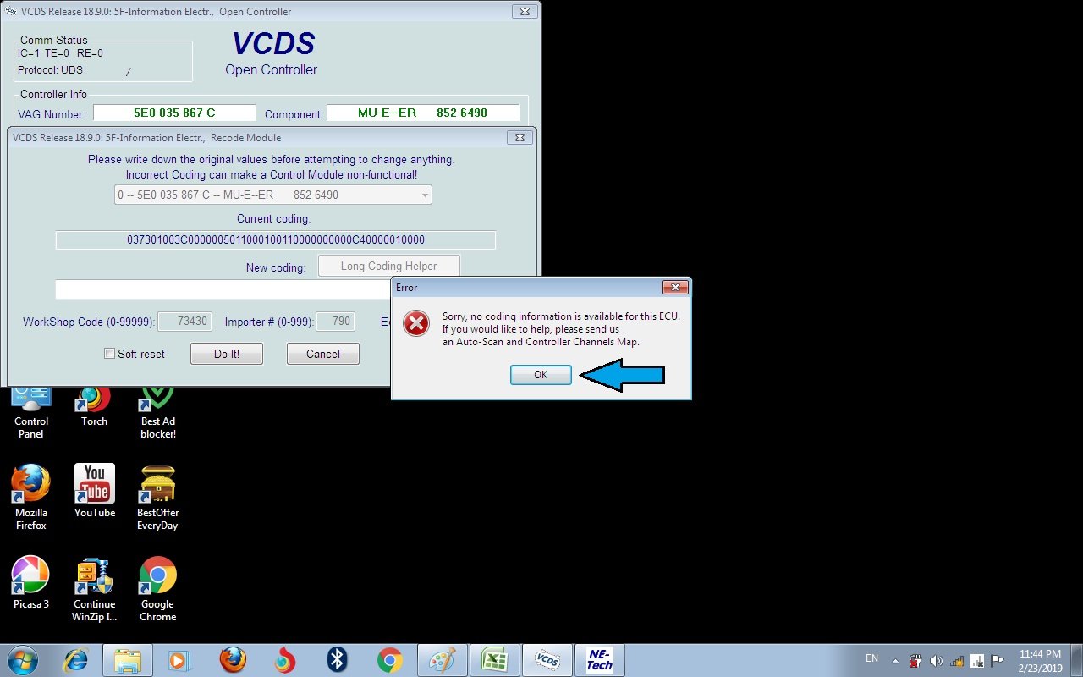The image size is (1083, 677).
Task: Start Microsoft Excel from the taskbar
Action: [494, 659]
